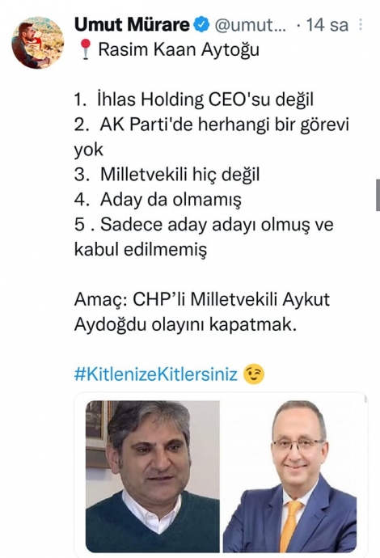Screen dimensions: 380x558
Task: View photo of man with orange tie
Action: (x=290, y=476)
